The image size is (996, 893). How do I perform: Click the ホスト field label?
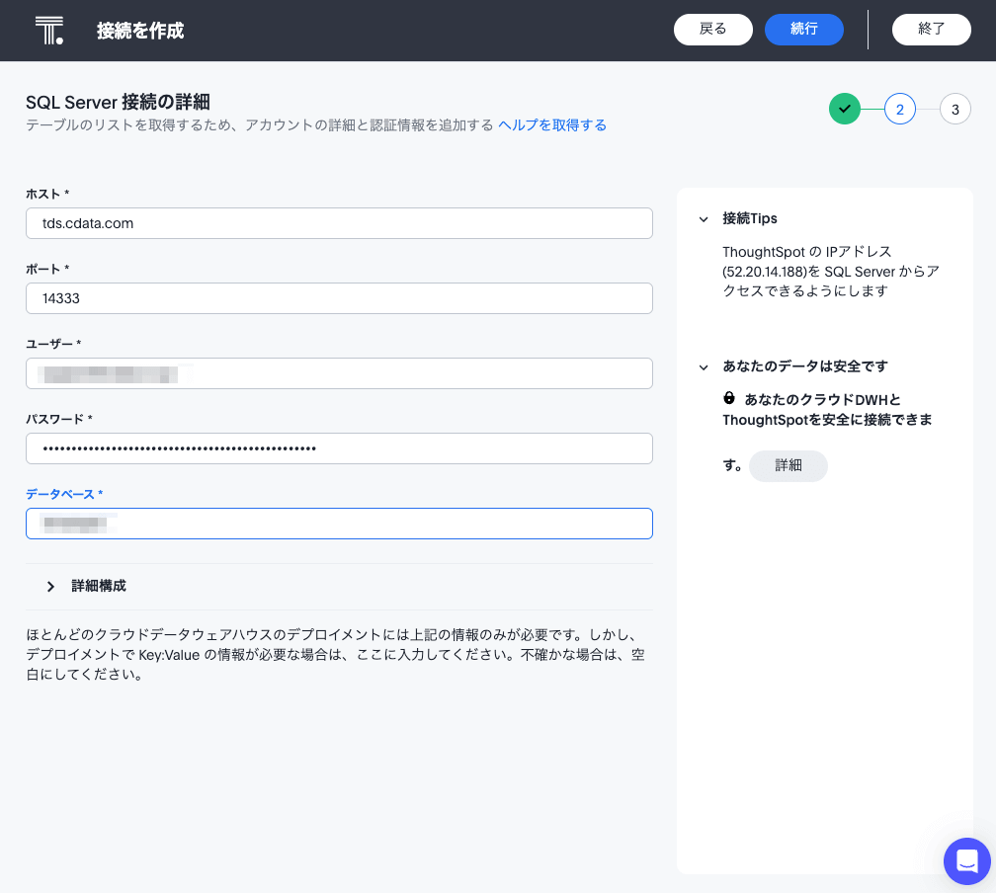(x=47, y=194)
